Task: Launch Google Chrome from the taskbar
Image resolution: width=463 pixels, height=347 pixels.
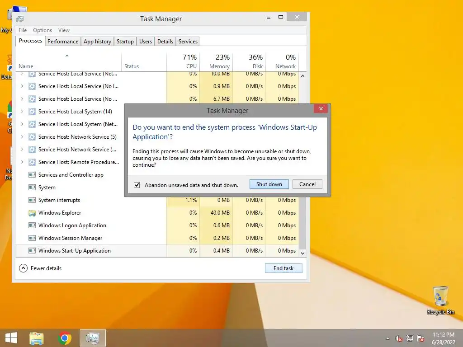Action: 65,338
